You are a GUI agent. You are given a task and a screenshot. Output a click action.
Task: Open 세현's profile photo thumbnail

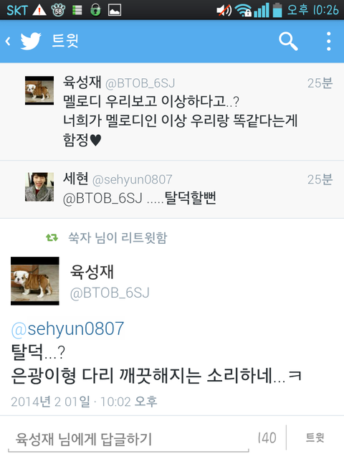point(39,186)
